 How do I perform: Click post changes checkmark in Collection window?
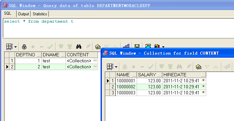[x=151, y=67]
